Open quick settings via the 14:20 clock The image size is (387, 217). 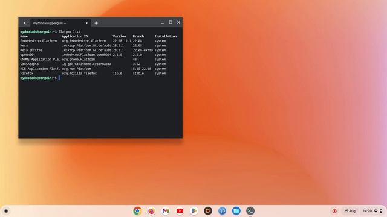pos(367,211)
